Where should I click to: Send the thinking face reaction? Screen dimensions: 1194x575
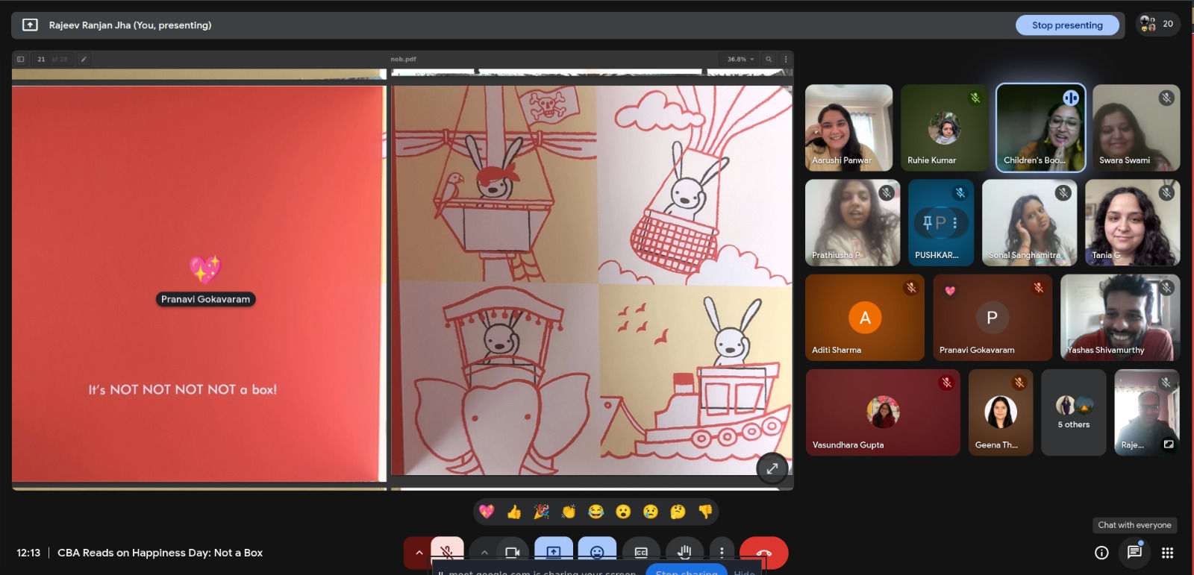(678, 512)
